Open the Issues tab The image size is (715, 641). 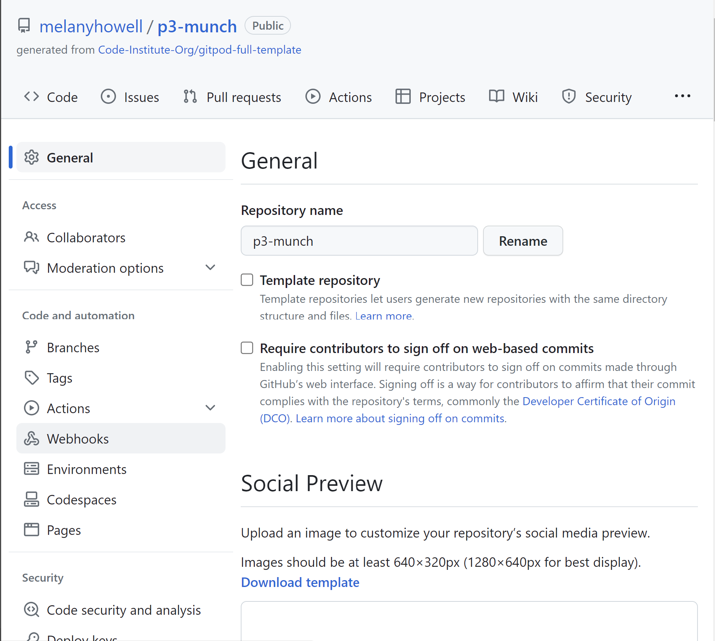[130, 97]
